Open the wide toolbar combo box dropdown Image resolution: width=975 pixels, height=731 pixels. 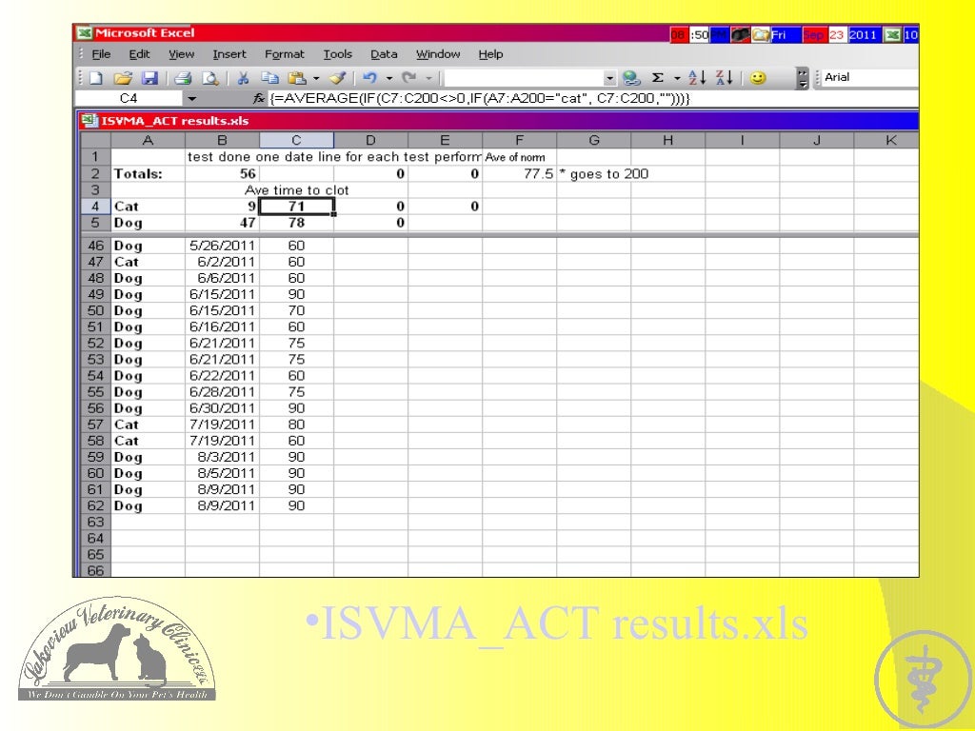click(x=610, y=78)
